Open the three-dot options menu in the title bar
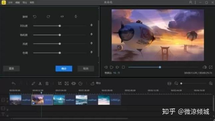This screenshot has height=121, width=215. (195, 2)
